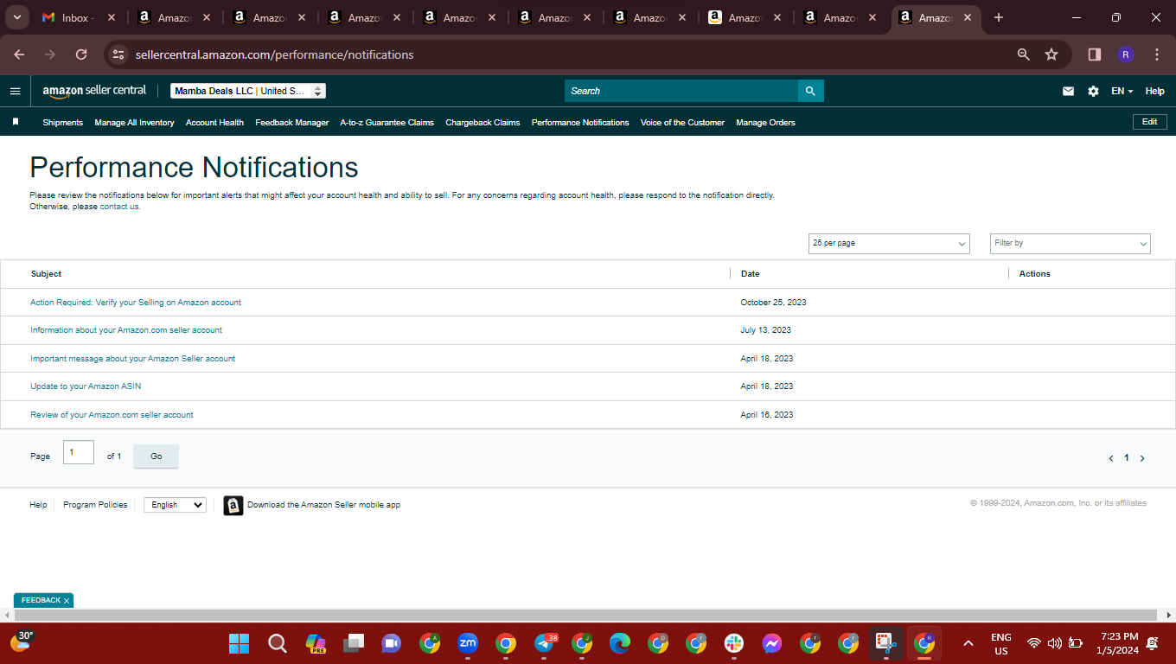Click the Edit button in navigation bar

click(x=1149, y=122)
